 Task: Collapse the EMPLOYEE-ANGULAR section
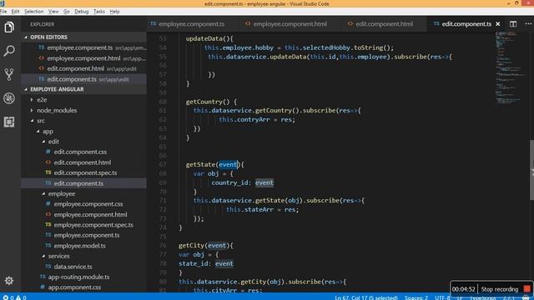(26, 89)
